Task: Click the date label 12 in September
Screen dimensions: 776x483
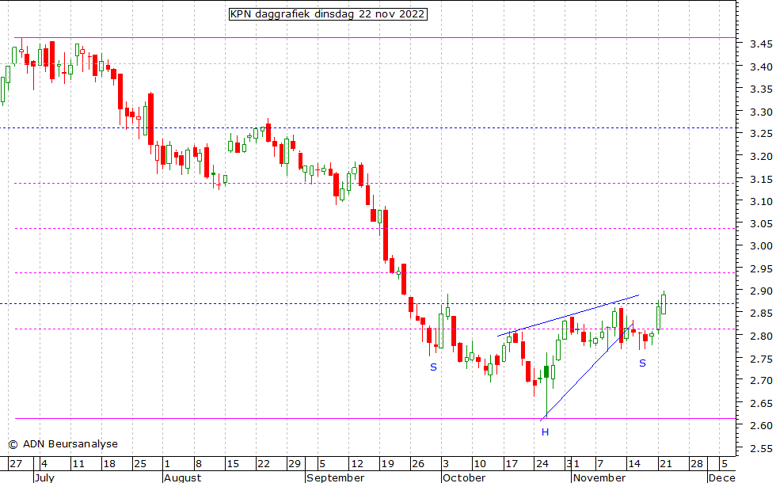Action: pos(357,464)
